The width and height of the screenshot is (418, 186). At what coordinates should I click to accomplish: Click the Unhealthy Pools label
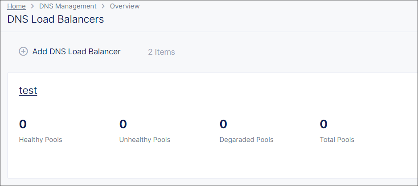point(145,140)
